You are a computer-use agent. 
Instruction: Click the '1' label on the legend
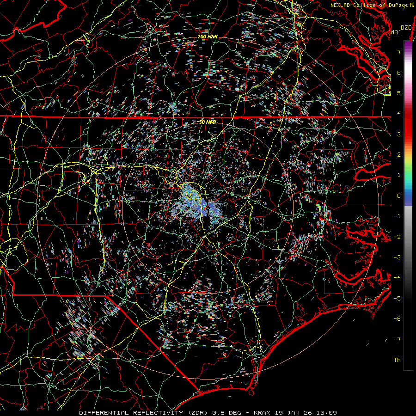pyautogui.click(x=399, y=175)
